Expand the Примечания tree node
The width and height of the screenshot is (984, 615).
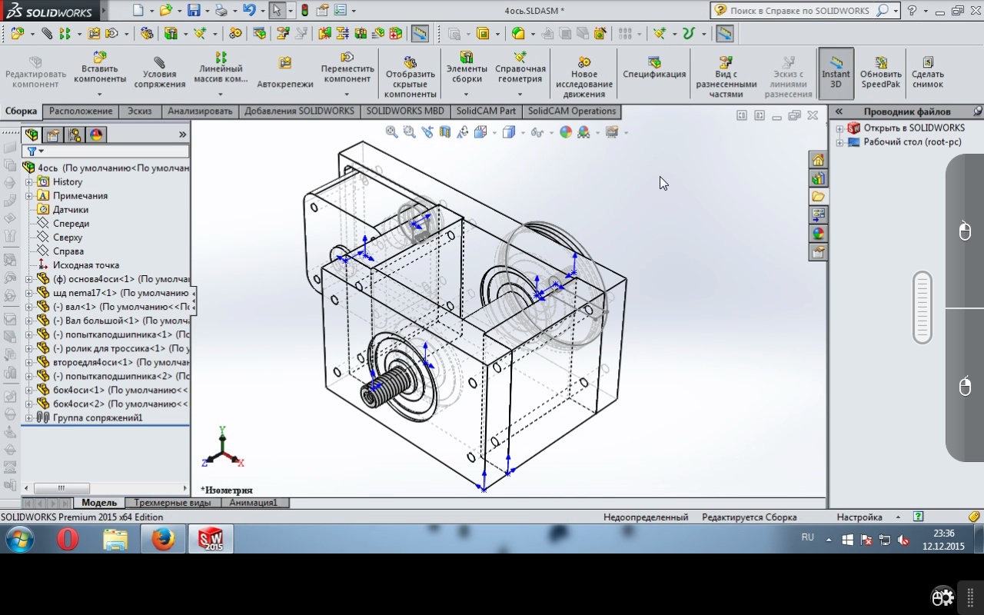click(29, 196)
